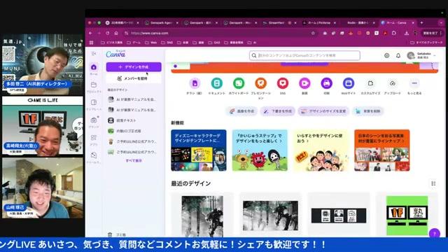Open the Chrome three-dot menu
448x252 pixels.
pos(441,33)
